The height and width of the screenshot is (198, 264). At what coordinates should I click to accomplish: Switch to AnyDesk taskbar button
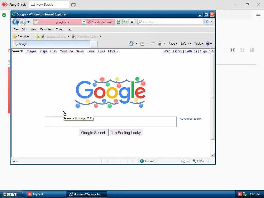(x=45, y=194)
